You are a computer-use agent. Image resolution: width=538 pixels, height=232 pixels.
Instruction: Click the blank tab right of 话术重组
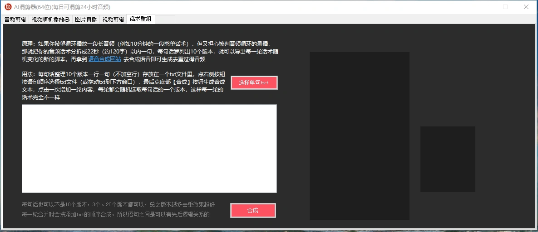coord(165,19)
